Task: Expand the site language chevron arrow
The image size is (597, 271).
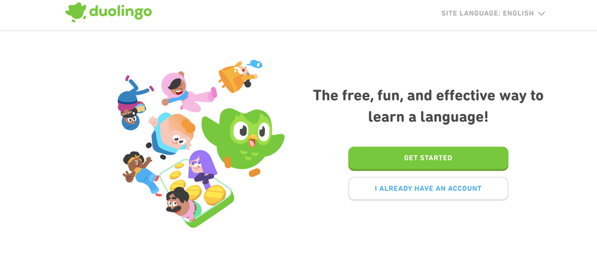Action: 541,14
